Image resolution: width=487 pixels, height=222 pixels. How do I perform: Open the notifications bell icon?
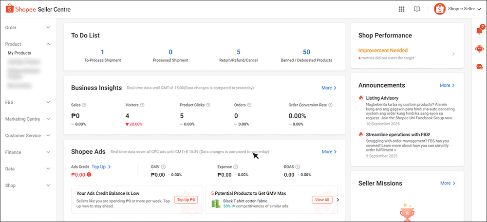479,31
